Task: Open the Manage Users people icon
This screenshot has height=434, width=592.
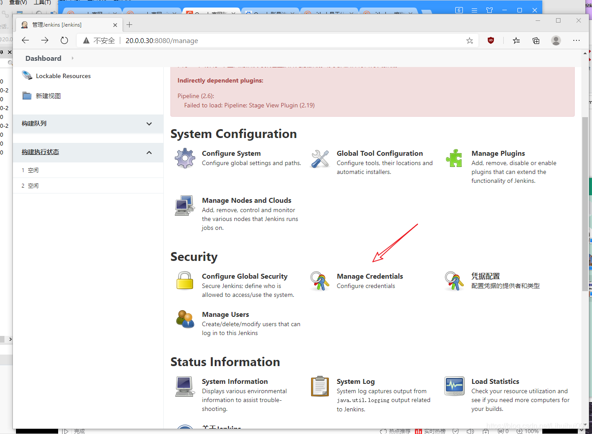Action: point(185,319)
